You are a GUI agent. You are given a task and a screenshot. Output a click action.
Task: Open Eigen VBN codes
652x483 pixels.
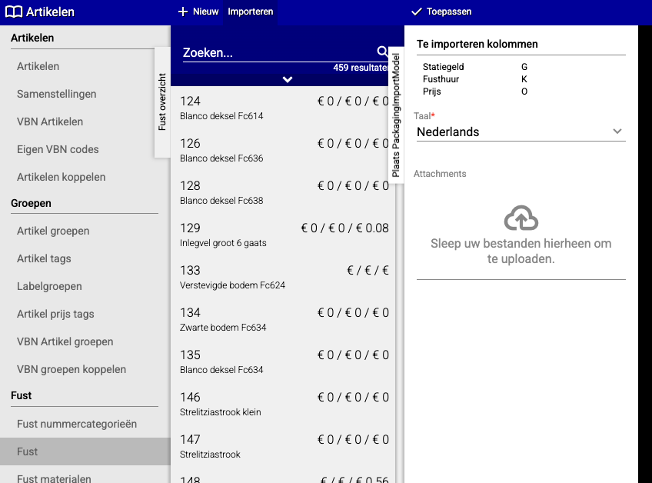(x=58, y=149)
